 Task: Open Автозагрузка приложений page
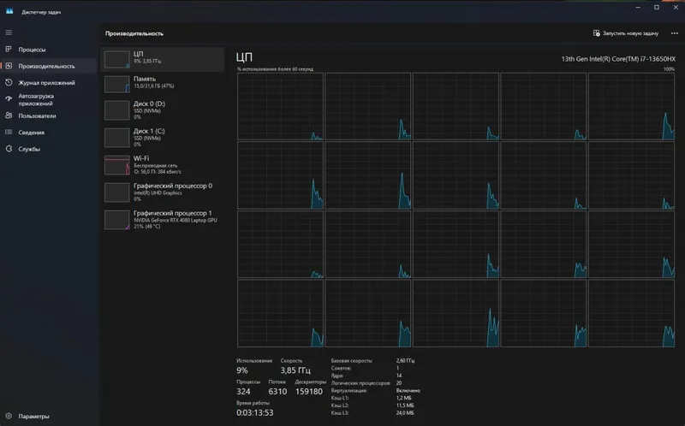[49, 99]
